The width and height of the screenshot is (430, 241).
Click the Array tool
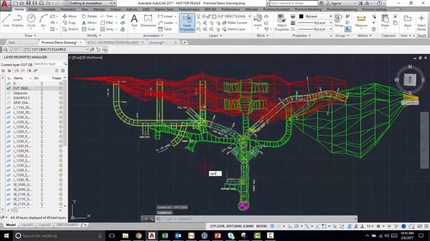[107, 29]
